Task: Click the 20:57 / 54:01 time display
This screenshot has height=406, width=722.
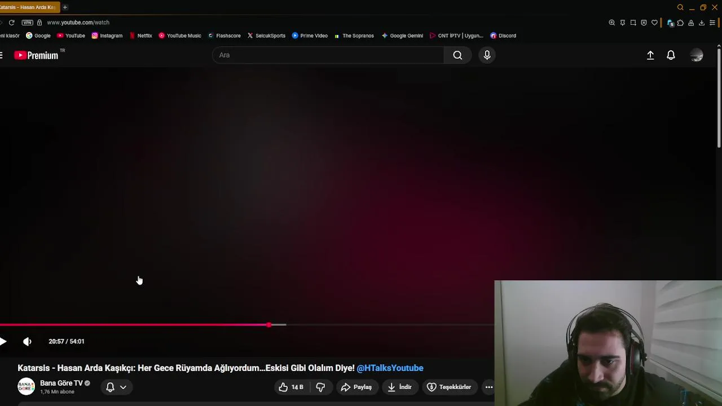Action: pos(67,341)
